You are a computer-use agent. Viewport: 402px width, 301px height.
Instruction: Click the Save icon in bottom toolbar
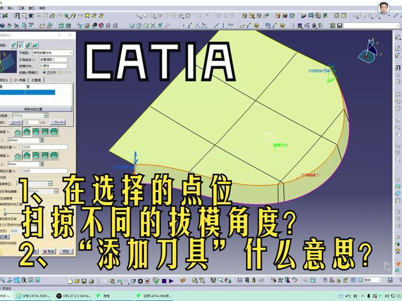click(x=84, y=281)
